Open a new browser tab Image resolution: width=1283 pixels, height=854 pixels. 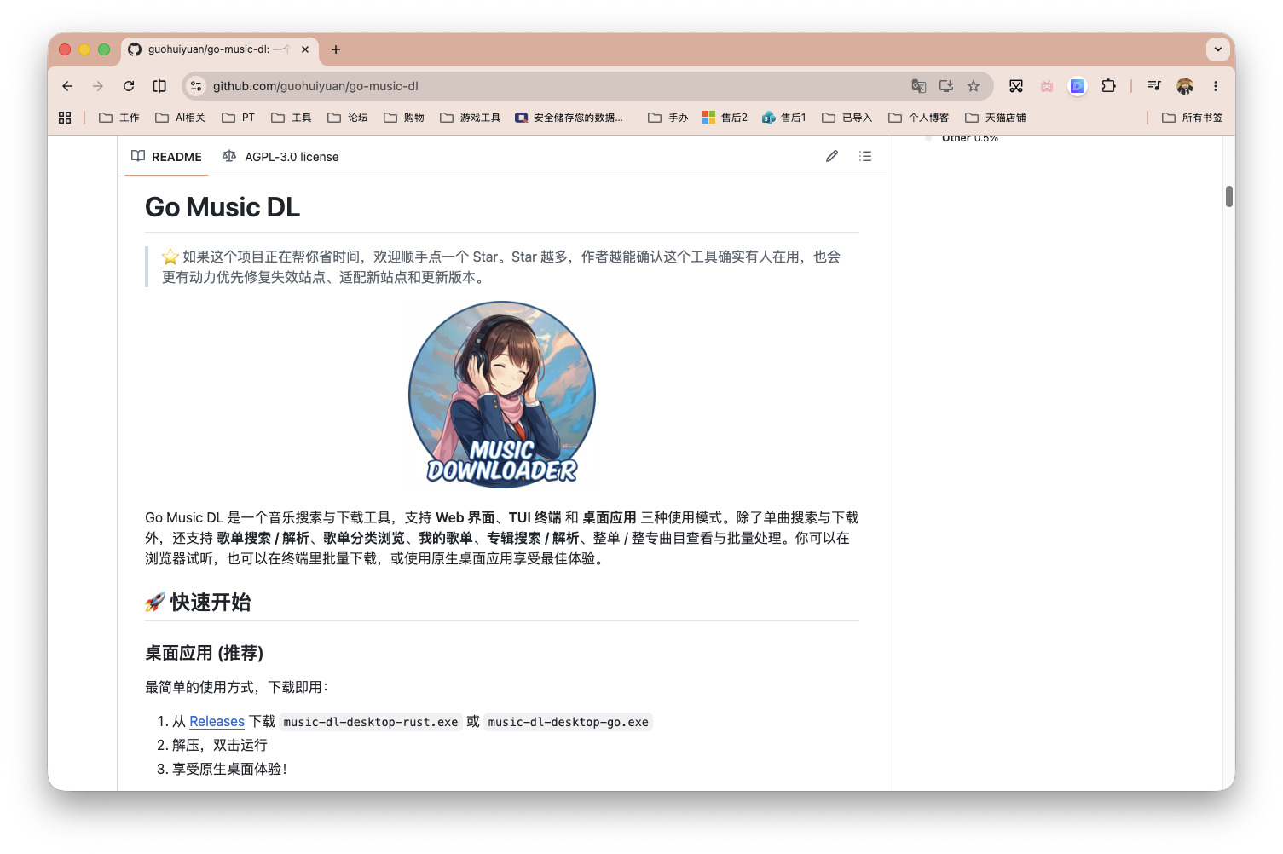(336, 49)
